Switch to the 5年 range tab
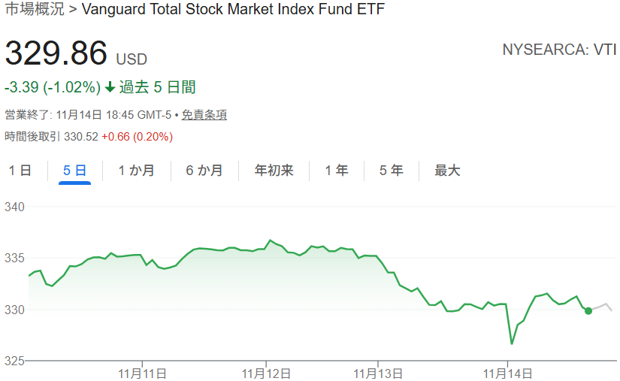Viewport: 620px width, 381px height. pos(391,171)
